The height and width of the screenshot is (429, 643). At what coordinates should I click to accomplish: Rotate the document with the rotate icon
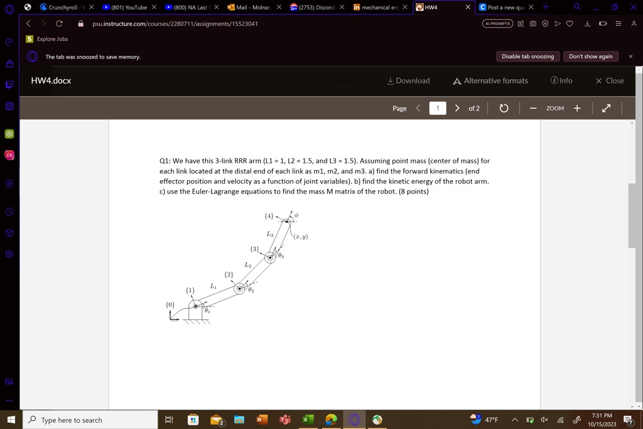point(502,108)
